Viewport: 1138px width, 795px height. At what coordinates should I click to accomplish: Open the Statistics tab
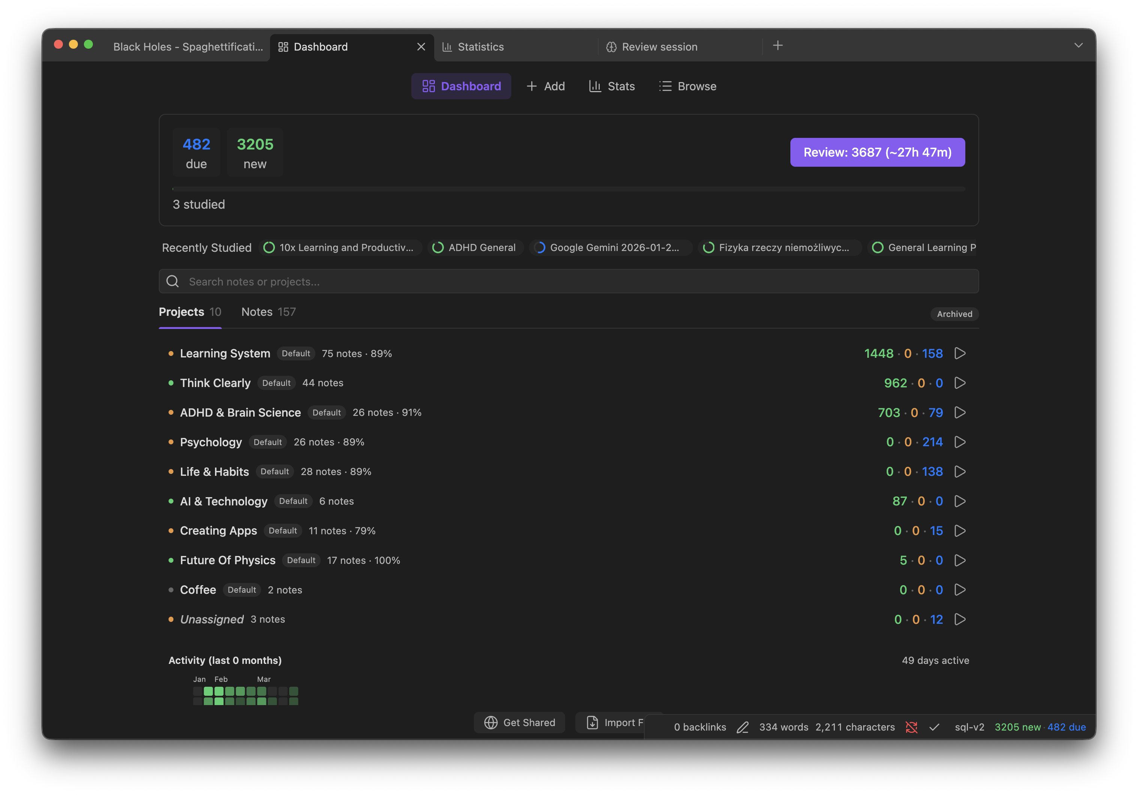(x=480, y=46)
